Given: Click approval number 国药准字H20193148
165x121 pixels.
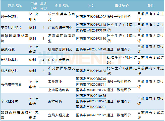Looking at the screenshot, I should [91, 25].
